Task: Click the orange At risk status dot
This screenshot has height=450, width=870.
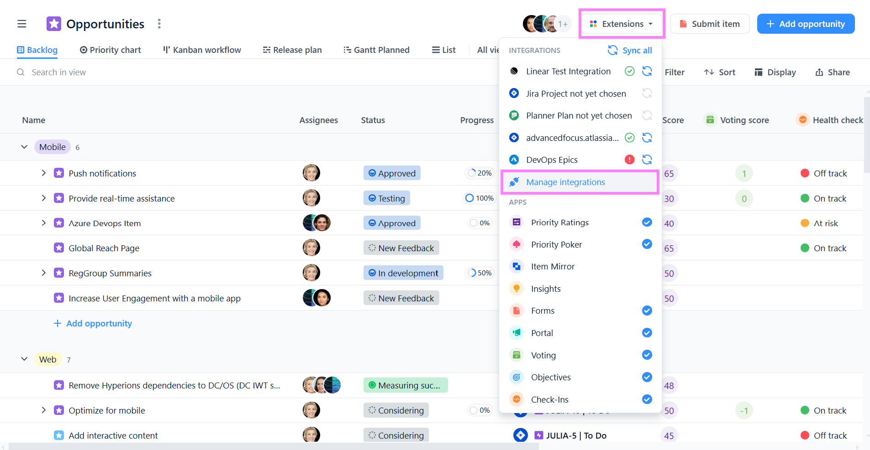Action: pos(805,223)
